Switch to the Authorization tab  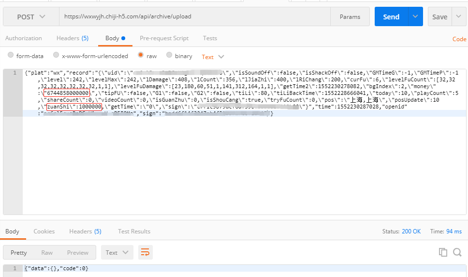23,38
